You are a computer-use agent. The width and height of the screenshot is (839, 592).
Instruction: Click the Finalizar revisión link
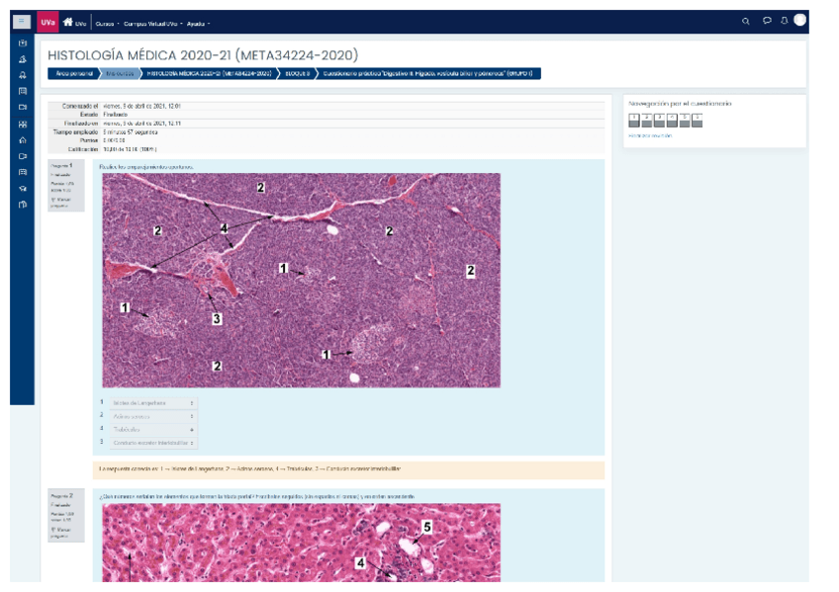pos(650,135)
